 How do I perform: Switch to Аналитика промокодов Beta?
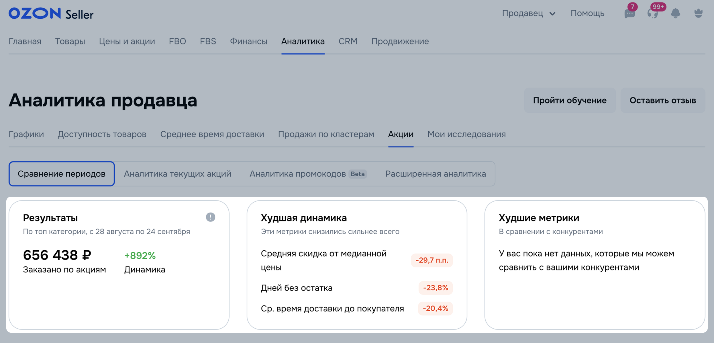point(308,174)
